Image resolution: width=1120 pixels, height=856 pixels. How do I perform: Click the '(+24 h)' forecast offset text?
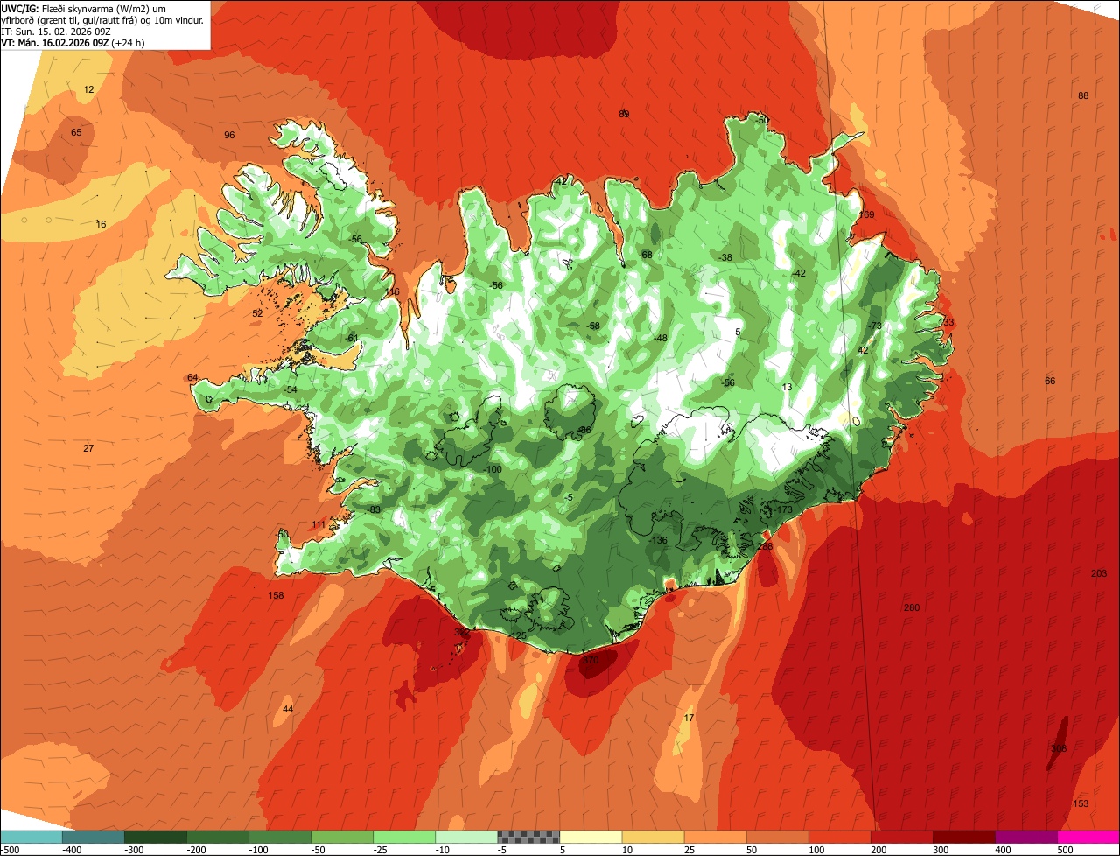128,42
